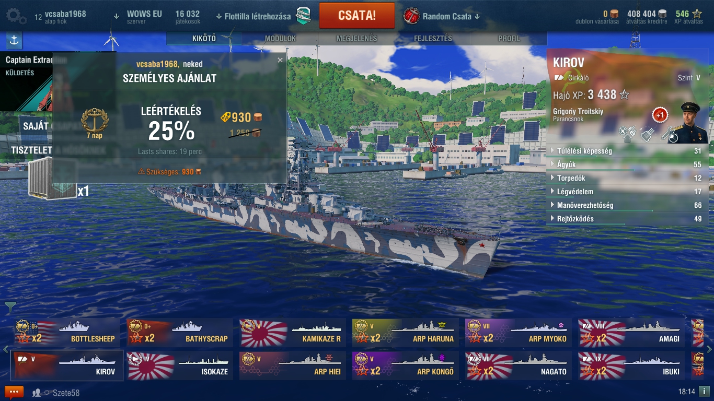Screen dimensions: 714x401
Task: Click the doubloon coins icon
Action: click(x=614, y=14)
